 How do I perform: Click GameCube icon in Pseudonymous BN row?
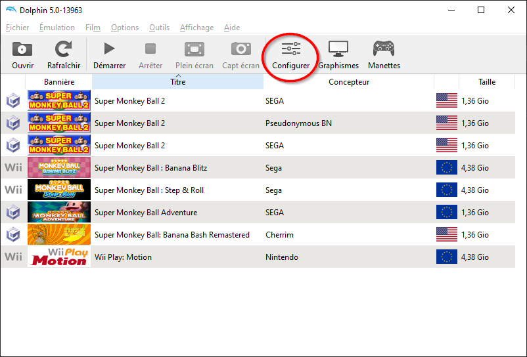click(x=13, y=123)
